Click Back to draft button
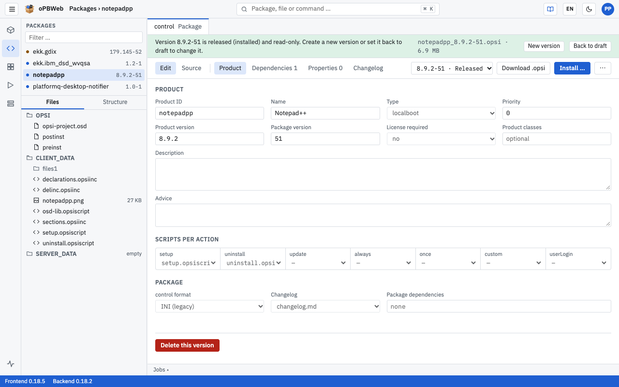 pyautogui.click(x=590, y=46)
